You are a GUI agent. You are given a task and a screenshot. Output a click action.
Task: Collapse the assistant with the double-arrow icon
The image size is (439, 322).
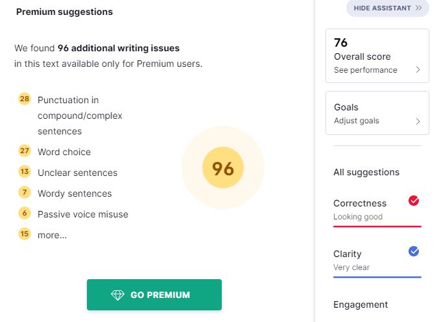418,8
